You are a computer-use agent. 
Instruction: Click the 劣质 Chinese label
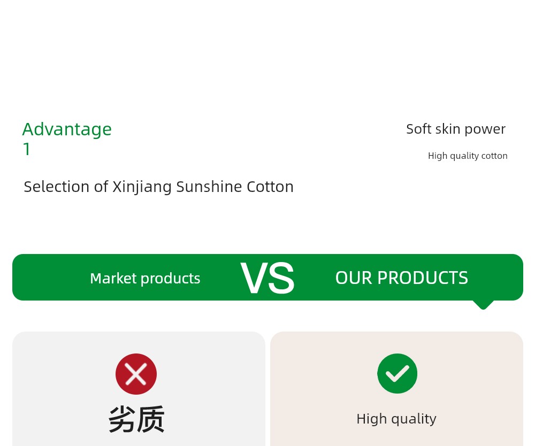coord(136,419)
